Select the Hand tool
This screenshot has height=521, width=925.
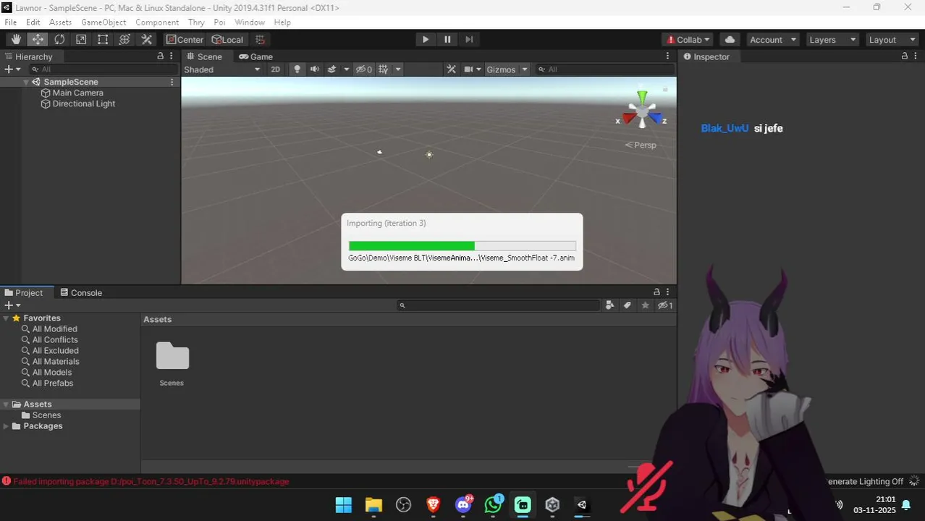click(16, 40)
